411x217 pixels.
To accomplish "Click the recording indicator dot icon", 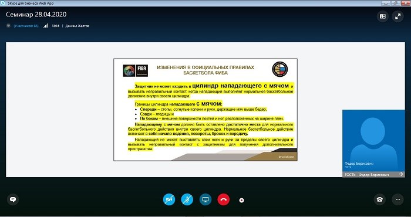I will [241, 200].
